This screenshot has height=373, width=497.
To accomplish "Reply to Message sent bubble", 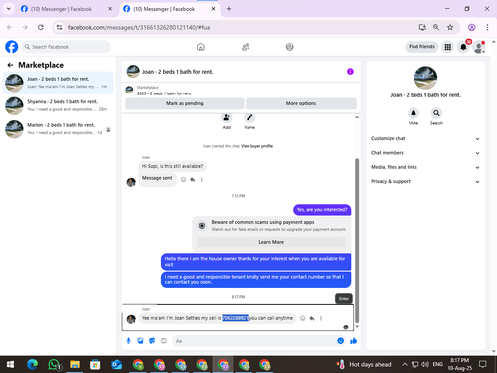I will [x=193, y=180].
